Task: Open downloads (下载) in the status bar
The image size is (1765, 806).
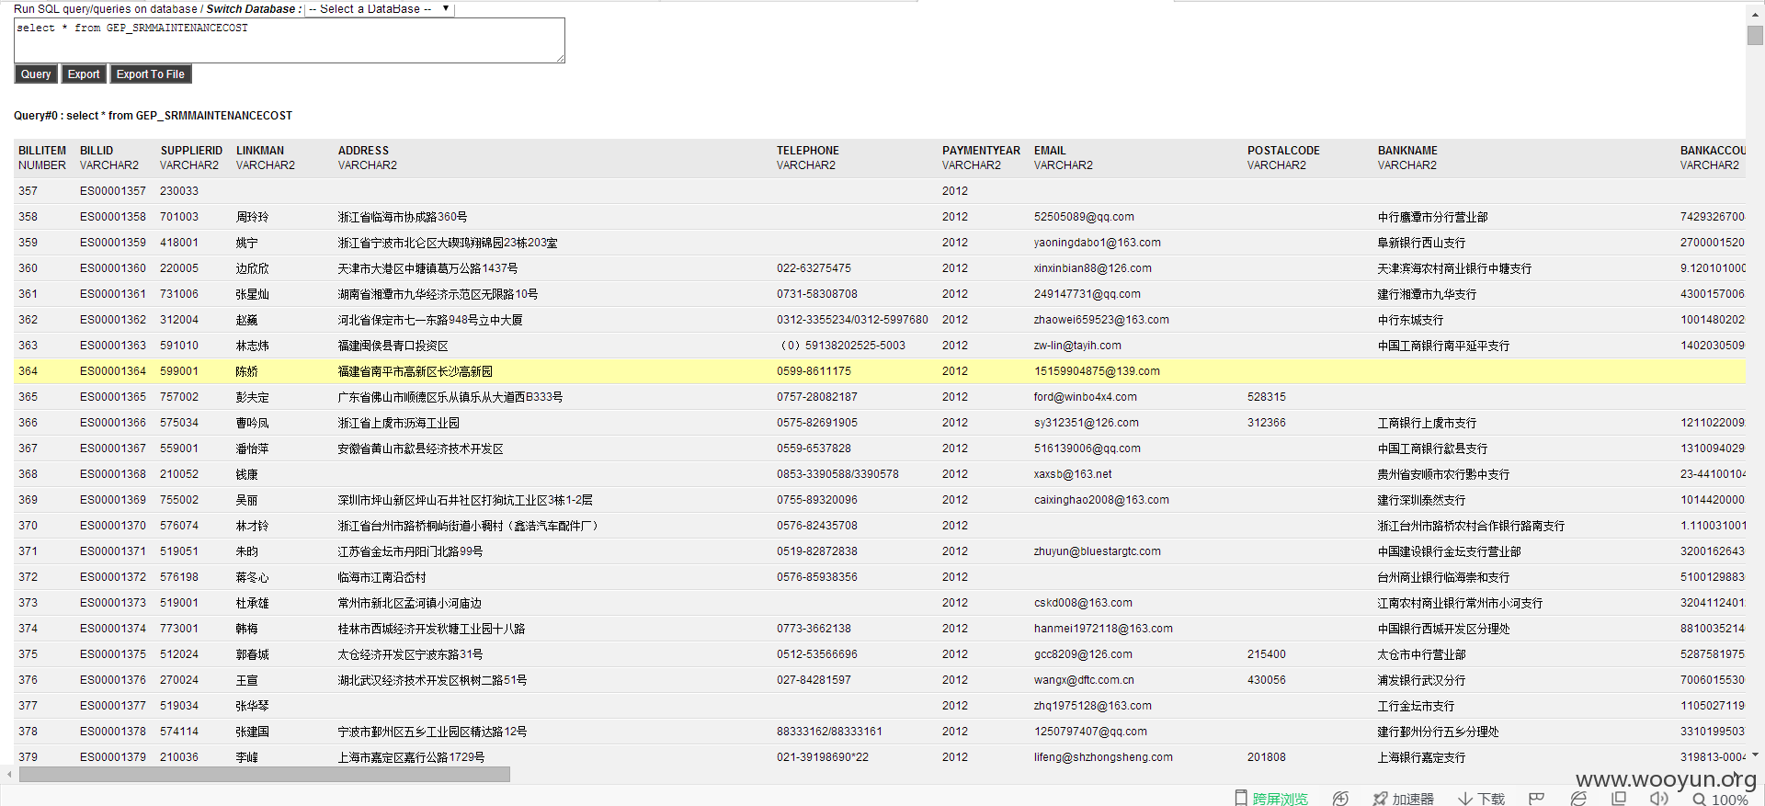Action: pos(1481,799)
